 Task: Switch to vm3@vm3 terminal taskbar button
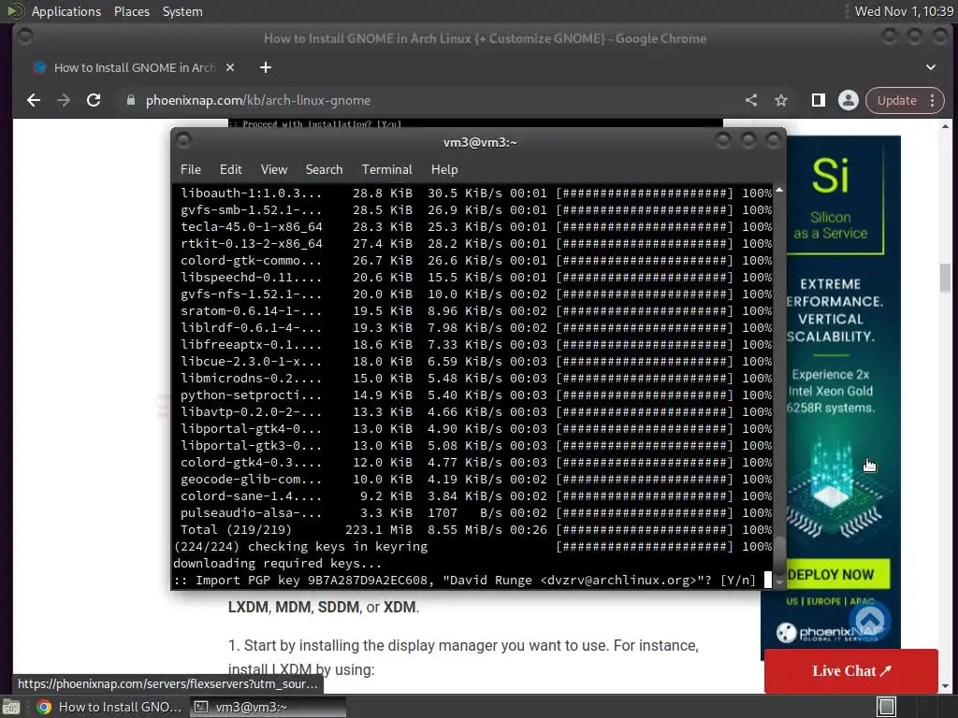tap(268, 707)
